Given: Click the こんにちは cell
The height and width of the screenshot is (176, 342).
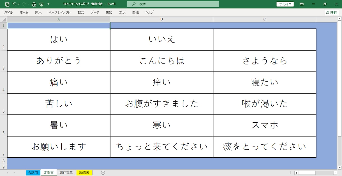Looking at the screenshot, I should 162,61.
